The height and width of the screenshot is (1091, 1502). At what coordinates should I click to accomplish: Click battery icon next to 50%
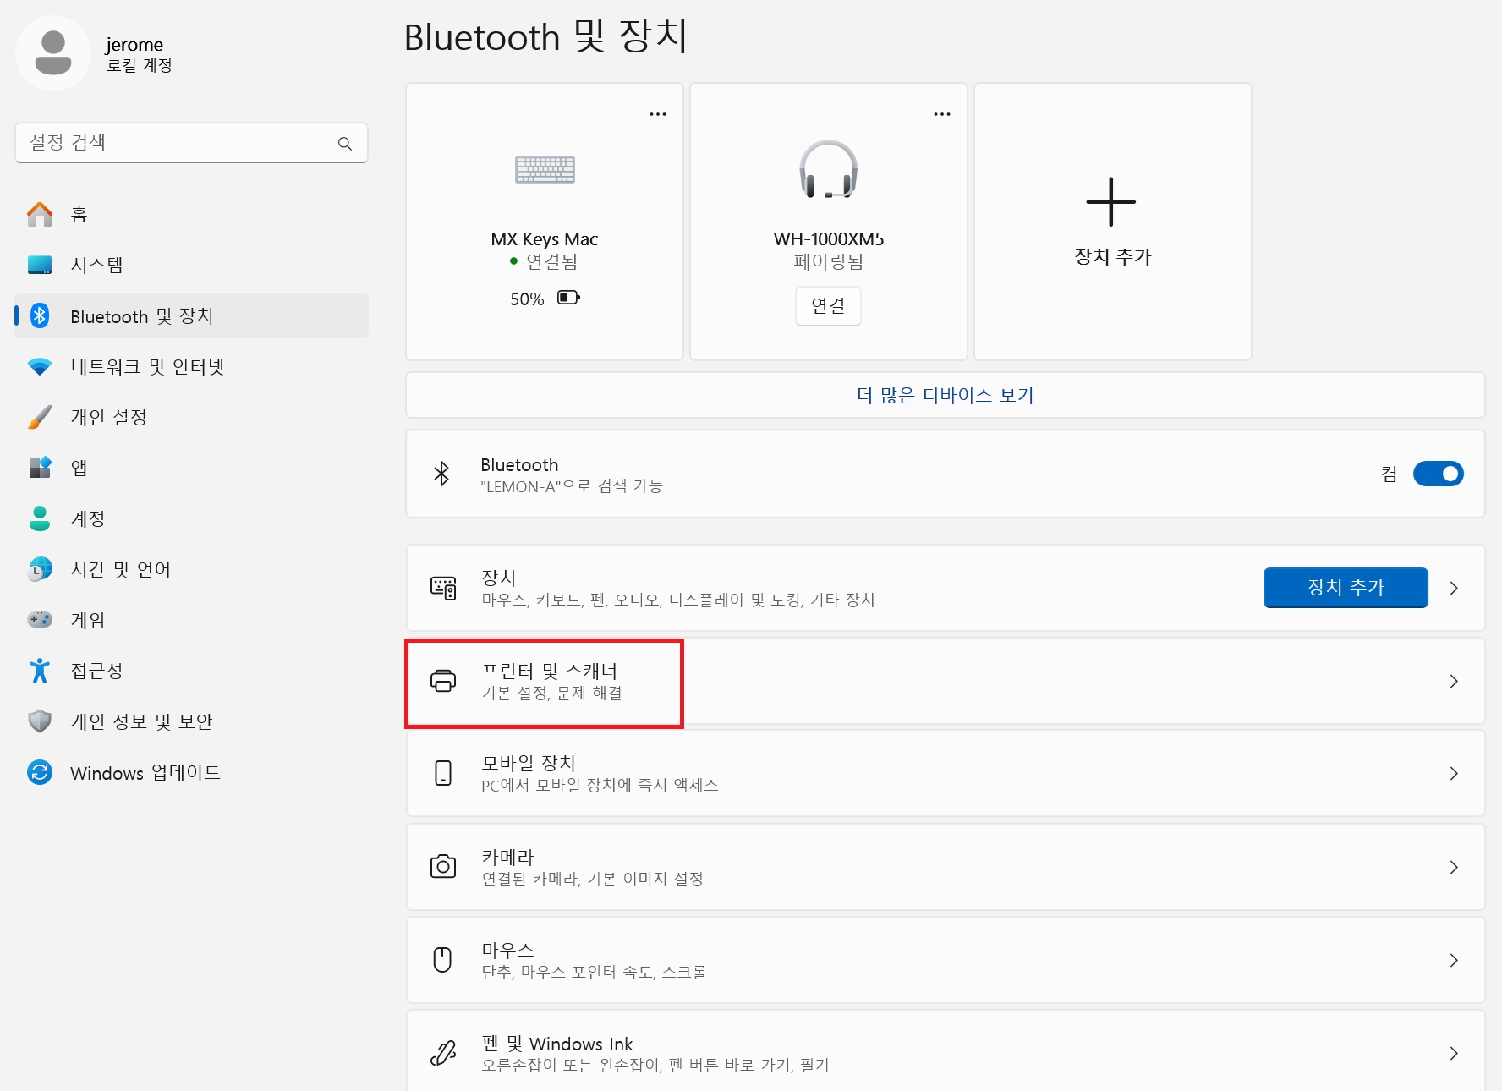pos(568,298)
